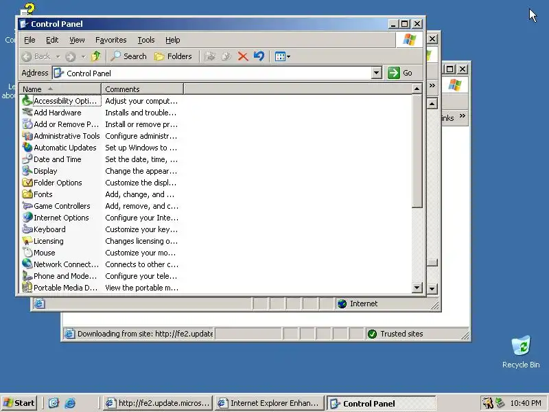Image resolution: width=549 pixels, height=412 pixels.
Task: Open the Internet Options icon
Action: point(27,218)
